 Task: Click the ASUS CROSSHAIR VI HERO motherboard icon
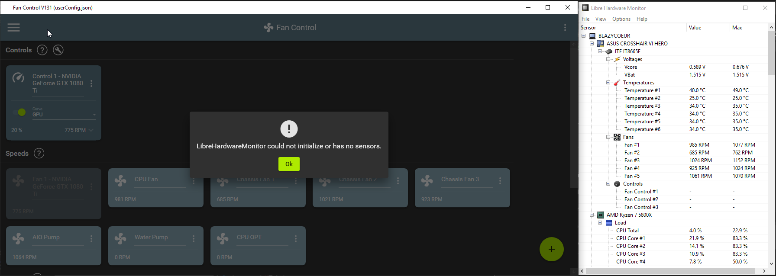click(601, 44)
